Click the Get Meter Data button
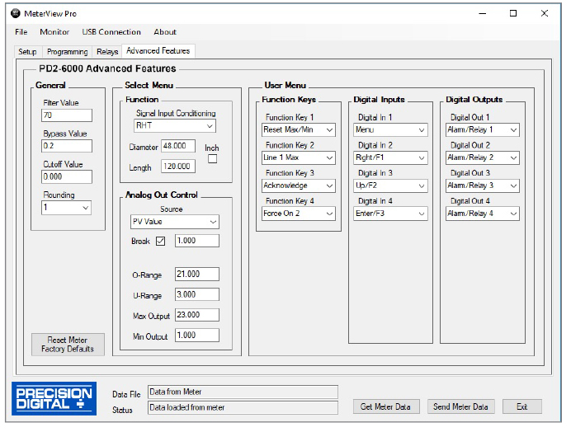Viewport: 571px width, 432px height. (x=386, y=406)
